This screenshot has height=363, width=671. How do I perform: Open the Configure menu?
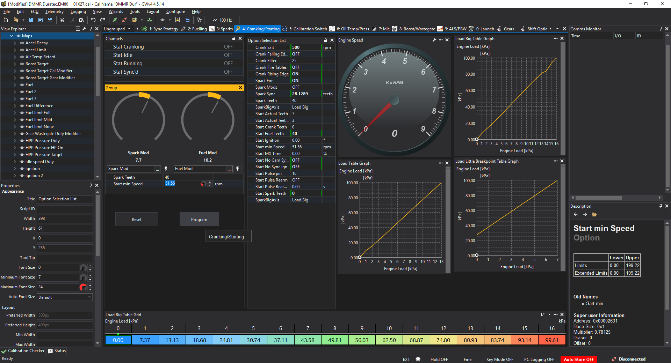[175, 12]
